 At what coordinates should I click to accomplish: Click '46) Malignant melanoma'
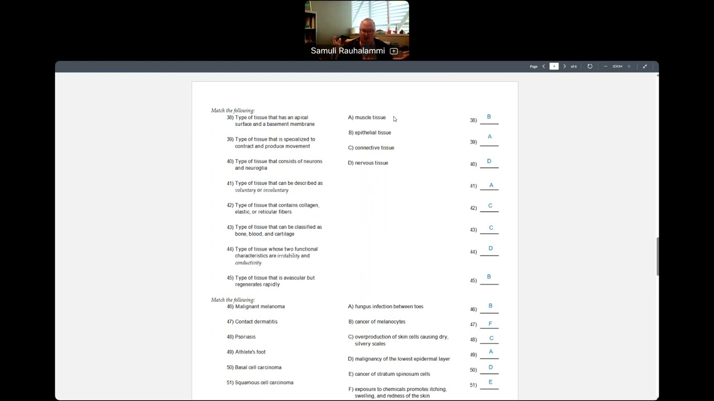(255, 306)
